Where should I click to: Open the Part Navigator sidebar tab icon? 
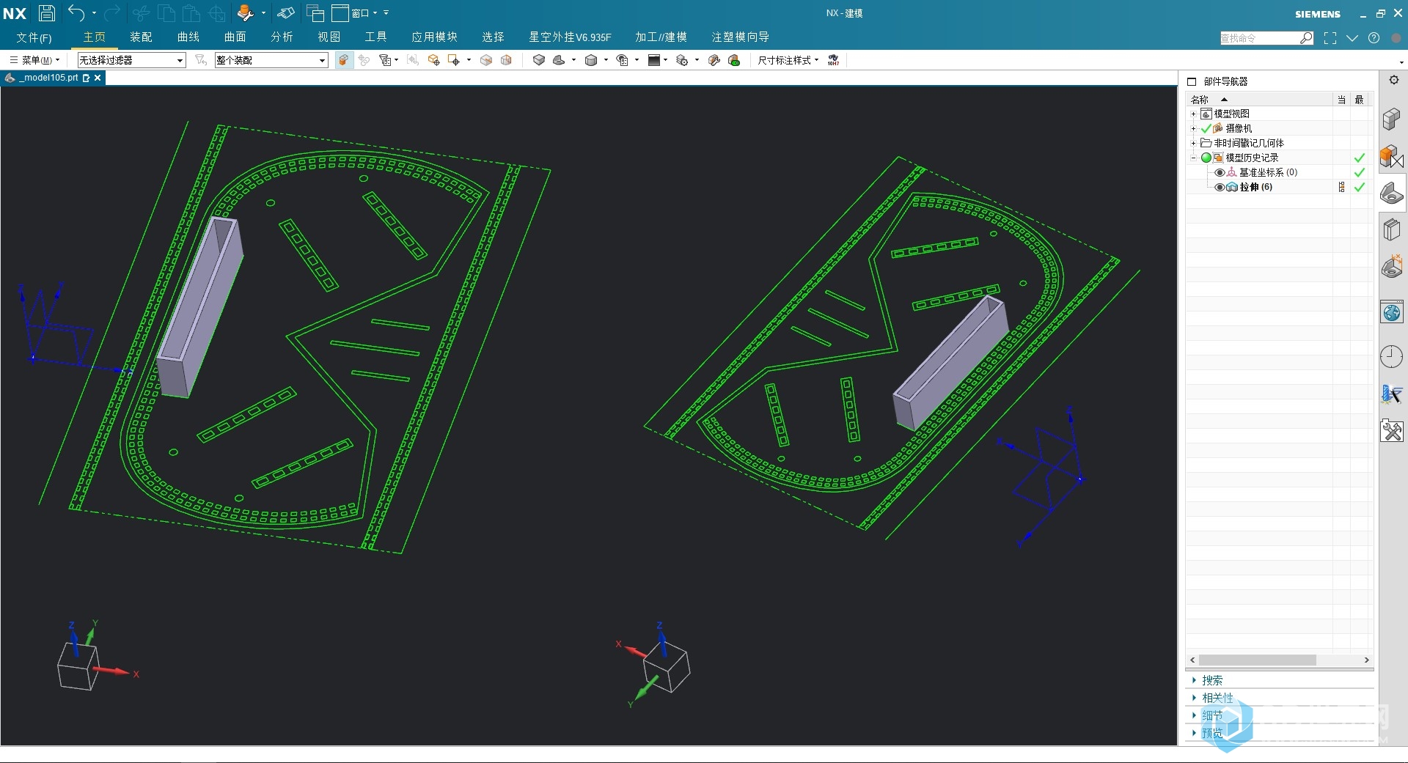(1392, 193)
